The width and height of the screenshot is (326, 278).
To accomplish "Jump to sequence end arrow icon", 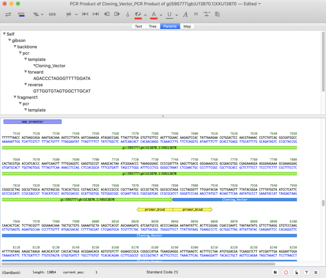I will click(96, 14).
